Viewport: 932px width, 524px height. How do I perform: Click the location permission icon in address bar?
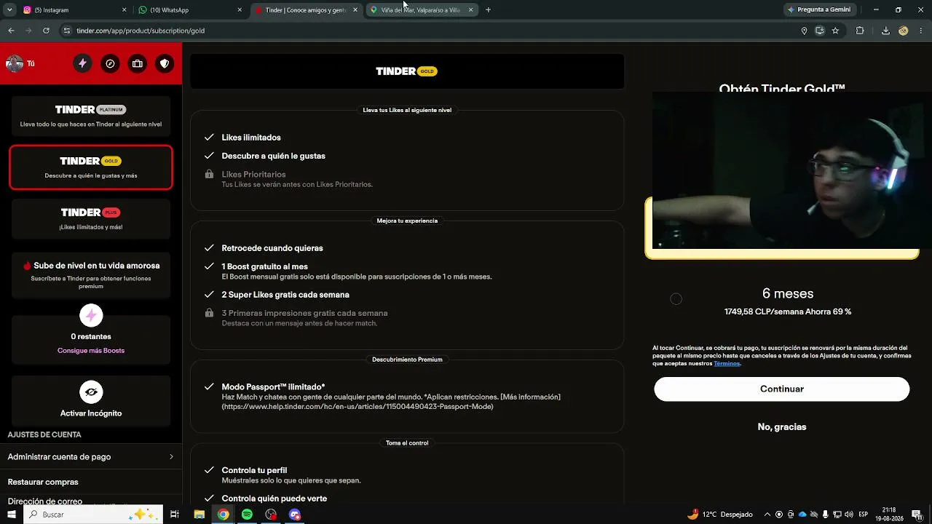pyautogui.click(x=804, y=31)
